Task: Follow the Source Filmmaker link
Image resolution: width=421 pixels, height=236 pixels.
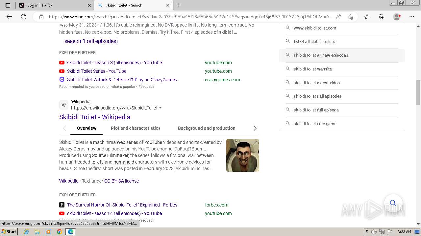Action: tap(110, 155)
